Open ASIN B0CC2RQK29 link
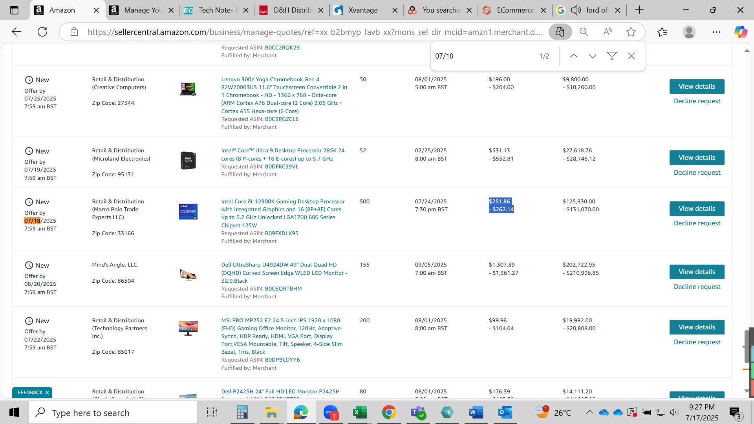Viewport: 754px width, 424px height. tap(282, 48)
